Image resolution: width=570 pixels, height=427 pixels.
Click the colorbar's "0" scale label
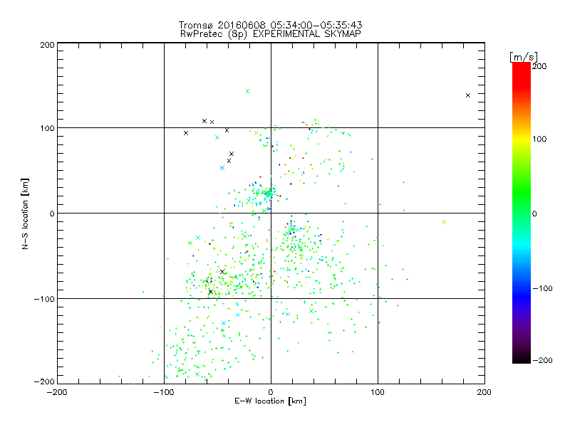tap(534, 213)
